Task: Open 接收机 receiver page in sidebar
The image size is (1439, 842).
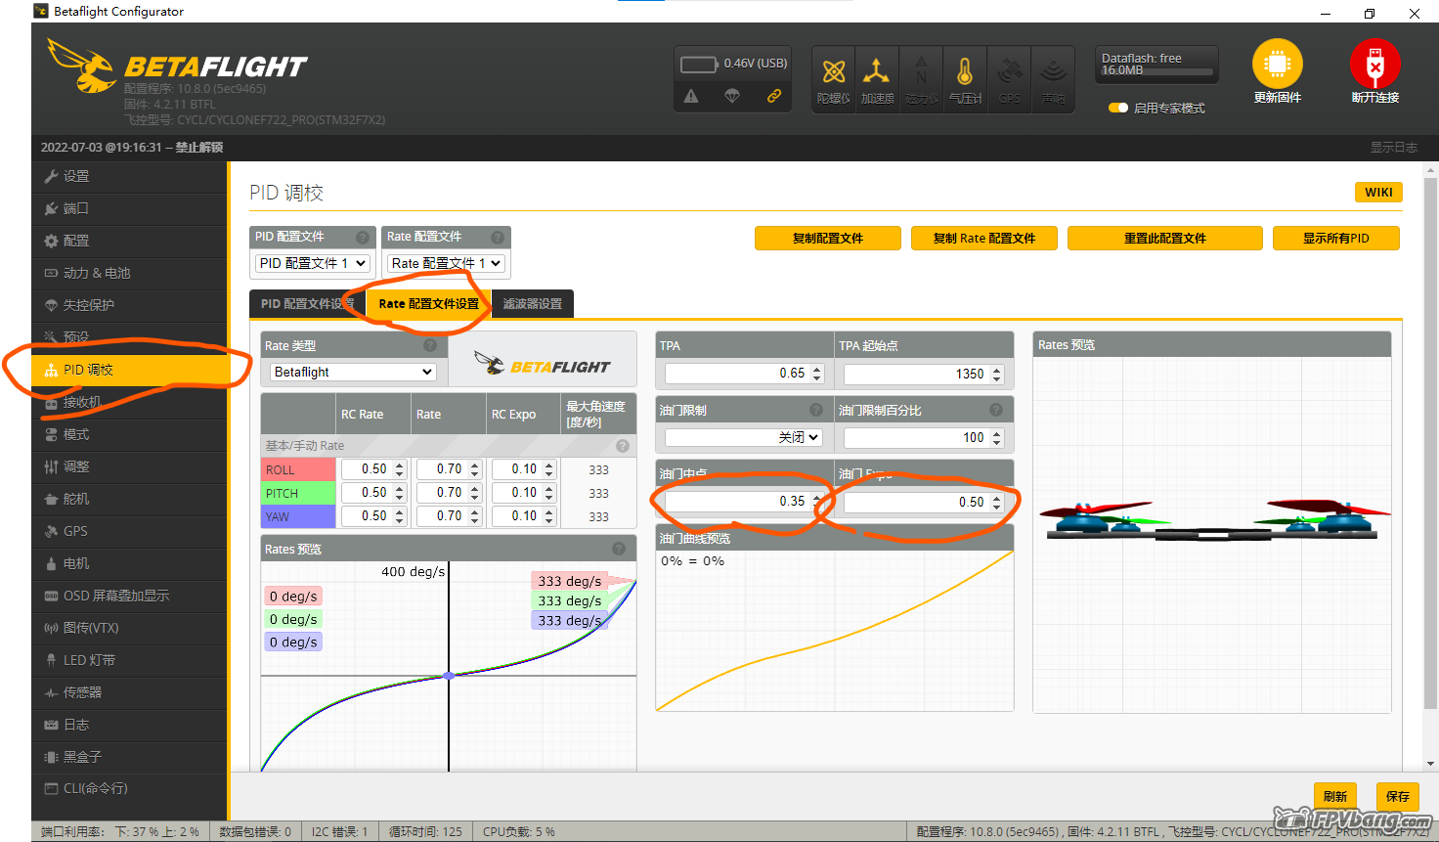Action: (x=130, y=402)
